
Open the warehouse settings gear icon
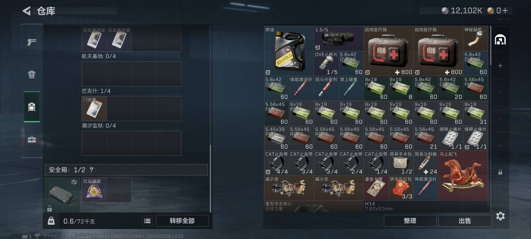pos(500,216)
